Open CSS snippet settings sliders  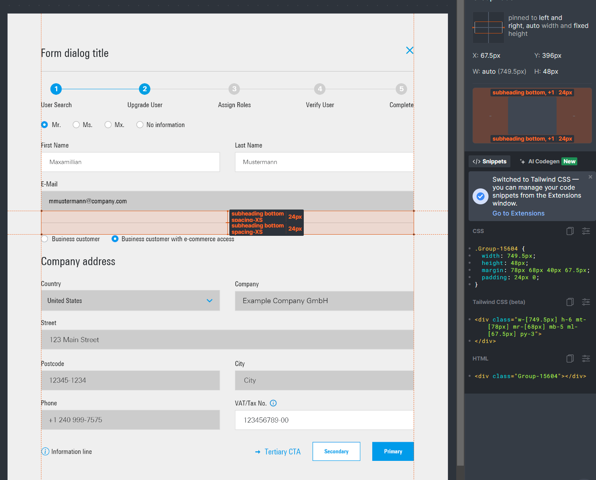(586, 231)
